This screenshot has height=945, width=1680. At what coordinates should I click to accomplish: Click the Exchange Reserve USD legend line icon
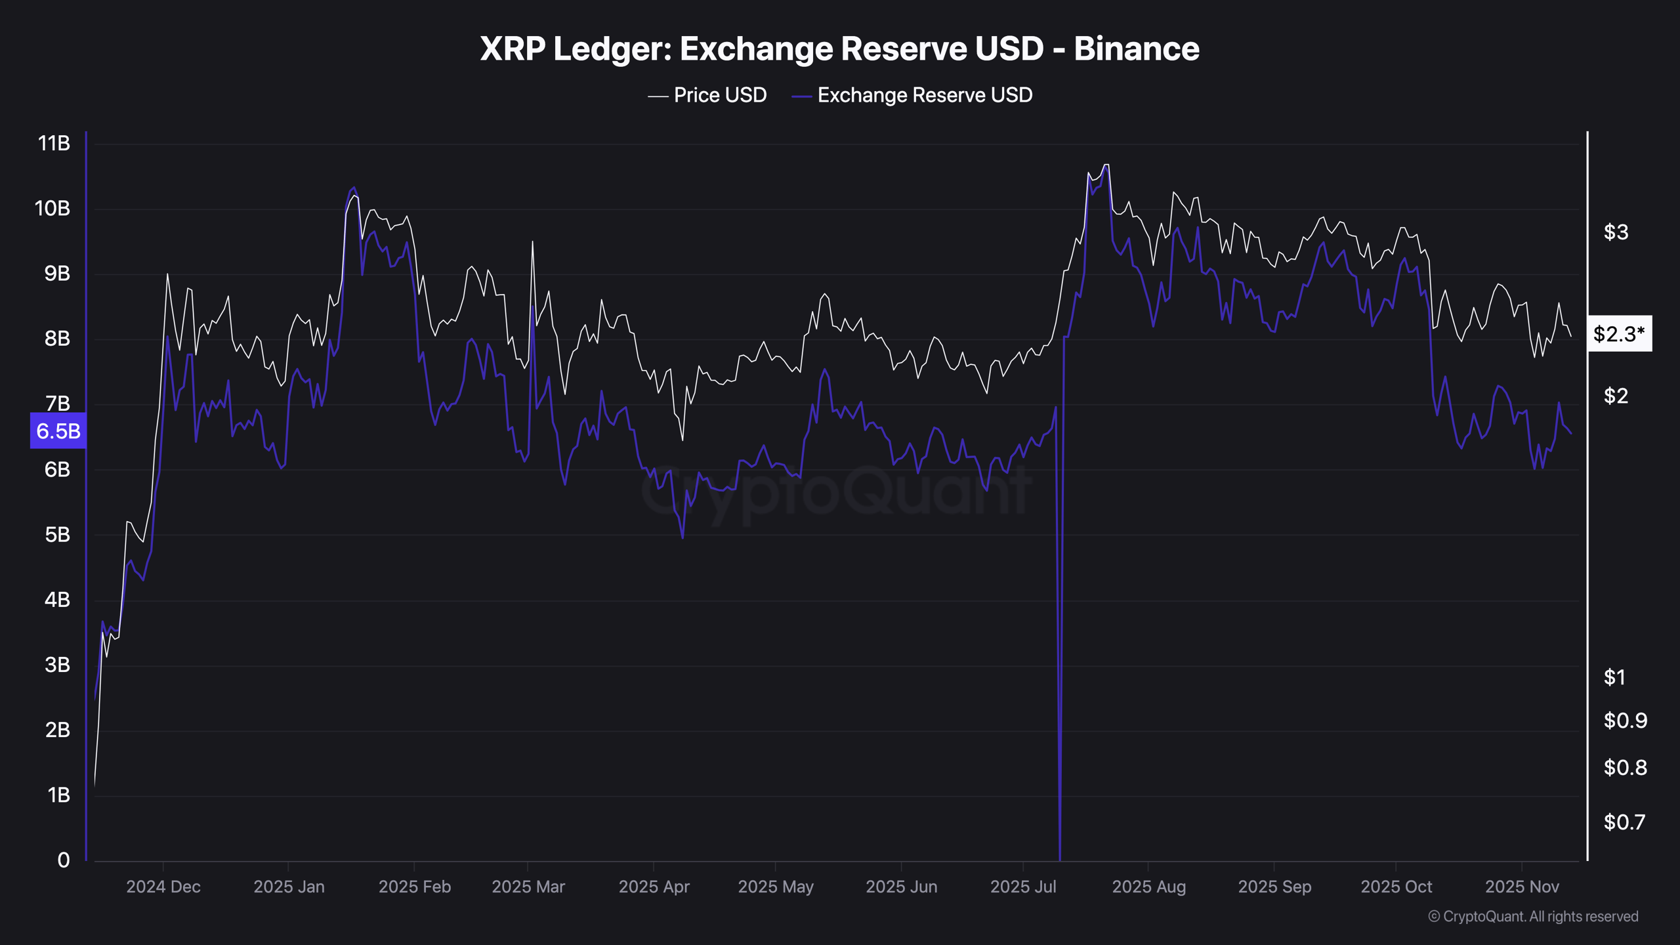pos(803,95)
